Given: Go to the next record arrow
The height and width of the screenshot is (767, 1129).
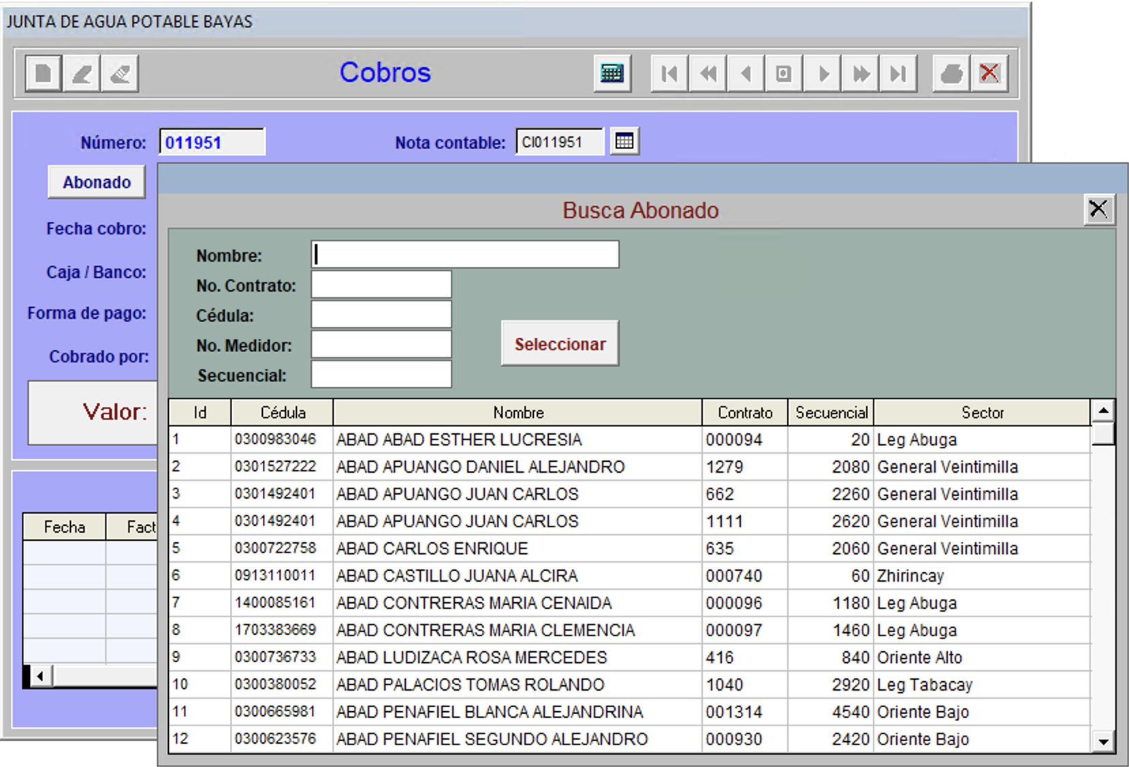Looking at the screenshot, I should (823, 73).
